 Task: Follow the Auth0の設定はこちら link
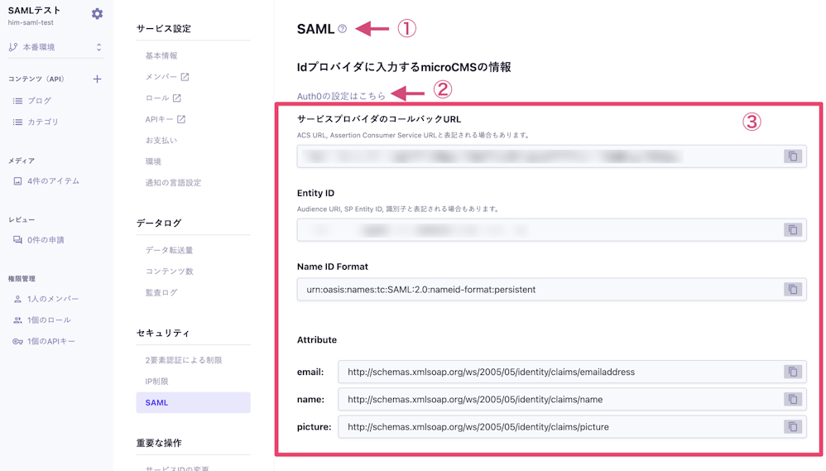pyautogui.click(x=341, y=96)
